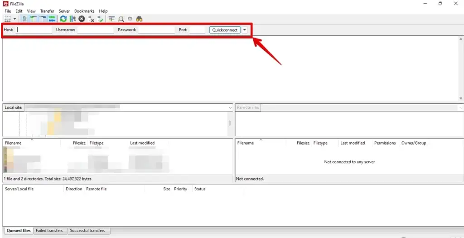This screenshot has width=464, height=238.
Task: Switch to the Queued files tab
Action: click(x=19, y=231)
